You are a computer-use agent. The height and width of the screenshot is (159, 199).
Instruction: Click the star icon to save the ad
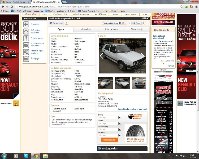pos(26,31)
